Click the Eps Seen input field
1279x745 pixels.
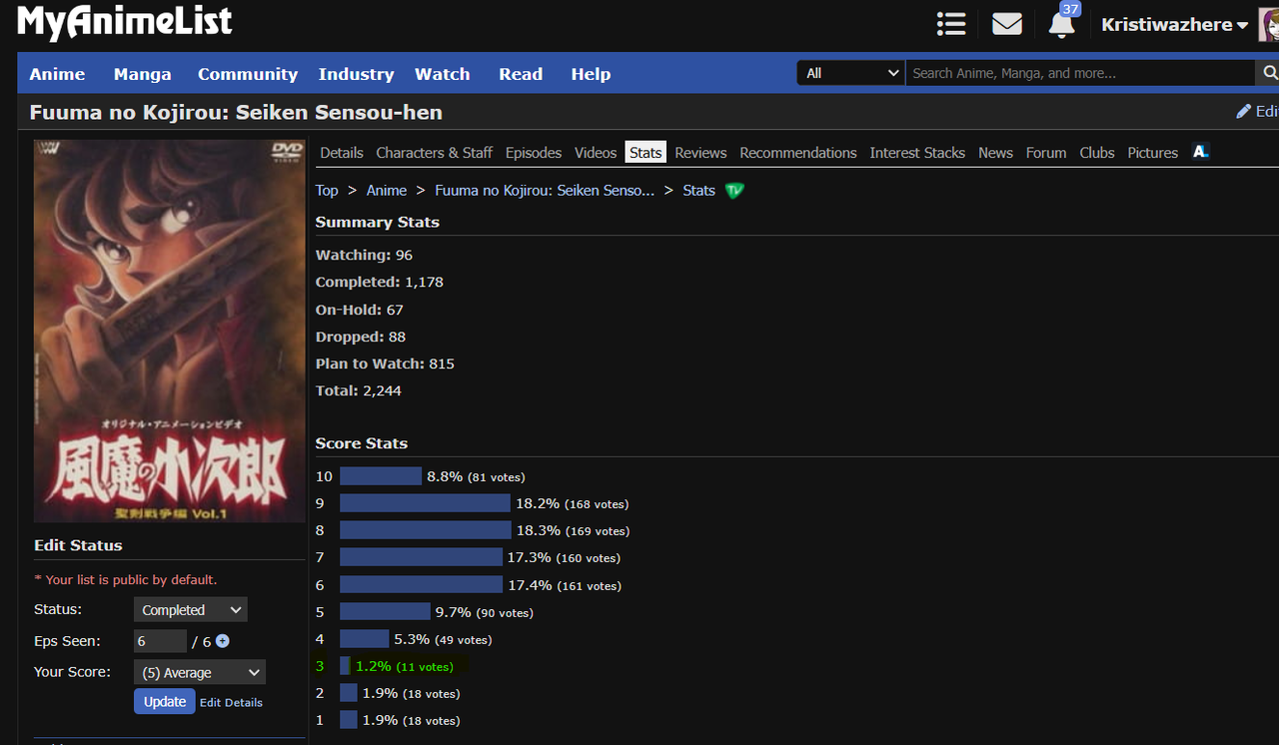pyautogui.click(x=160, y=641)
